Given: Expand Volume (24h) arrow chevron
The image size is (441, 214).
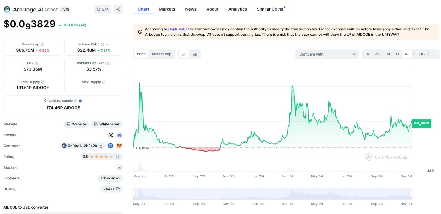Looking at the screenshot, I should [107, 44].
